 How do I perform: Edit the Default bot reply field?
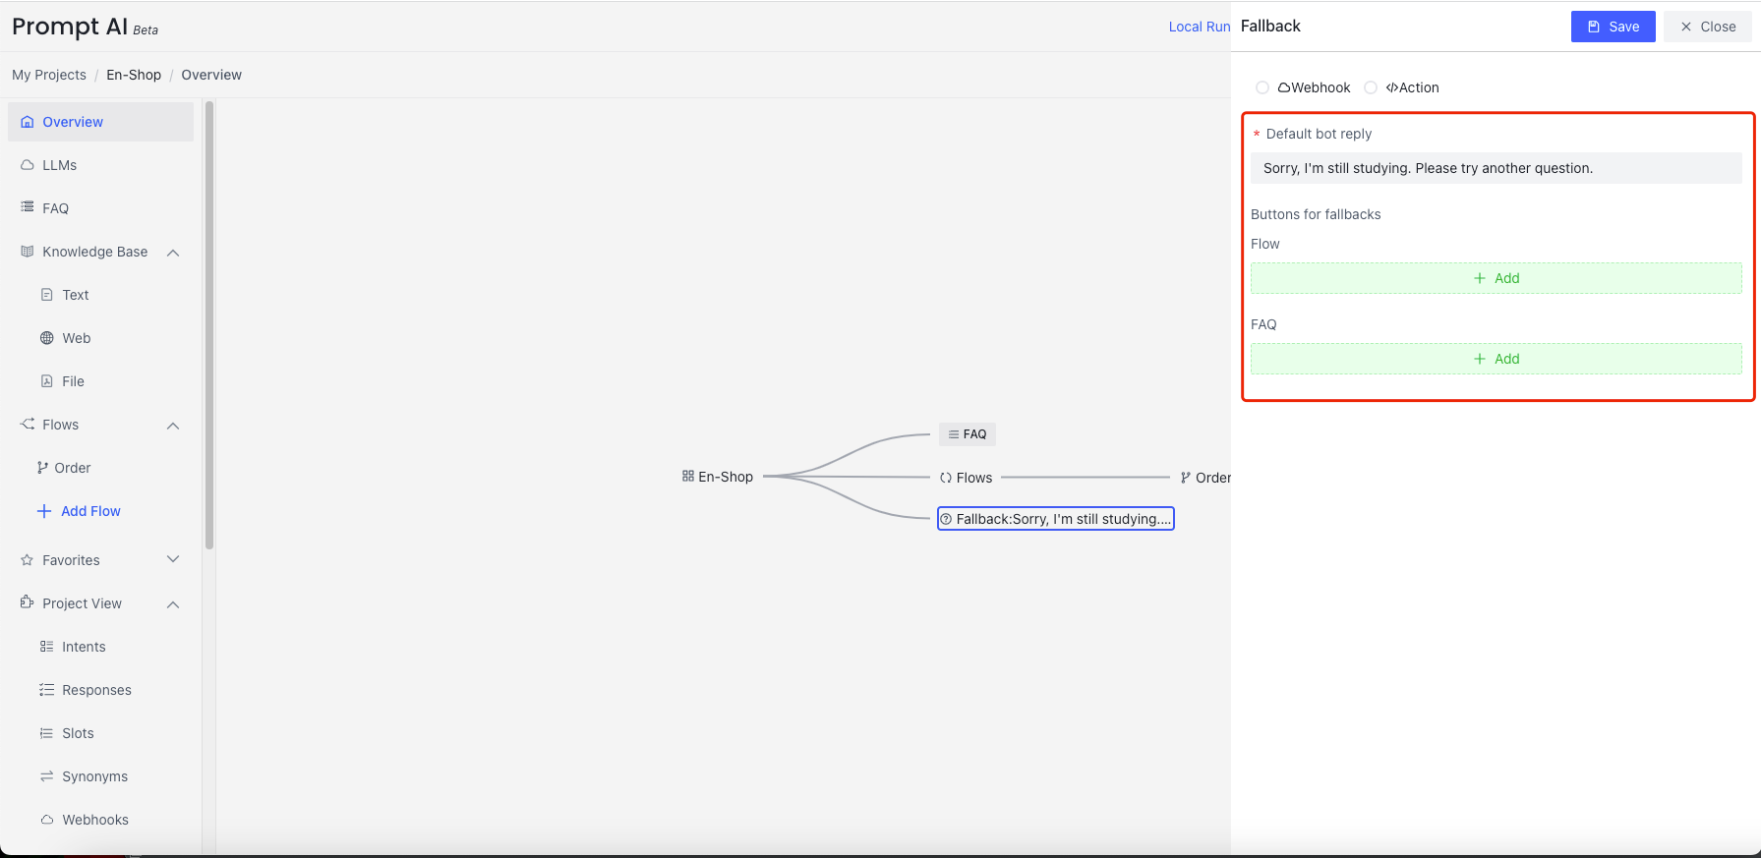(x=1496, y=168)
